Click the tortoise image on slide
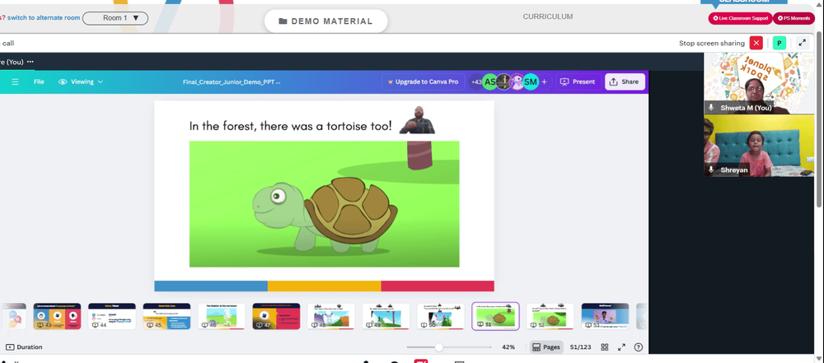 coord(324,204)
